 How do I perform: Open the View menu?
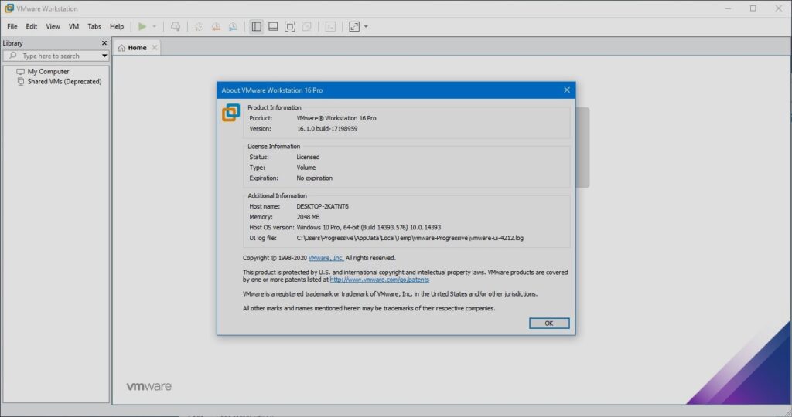(53, 26)
